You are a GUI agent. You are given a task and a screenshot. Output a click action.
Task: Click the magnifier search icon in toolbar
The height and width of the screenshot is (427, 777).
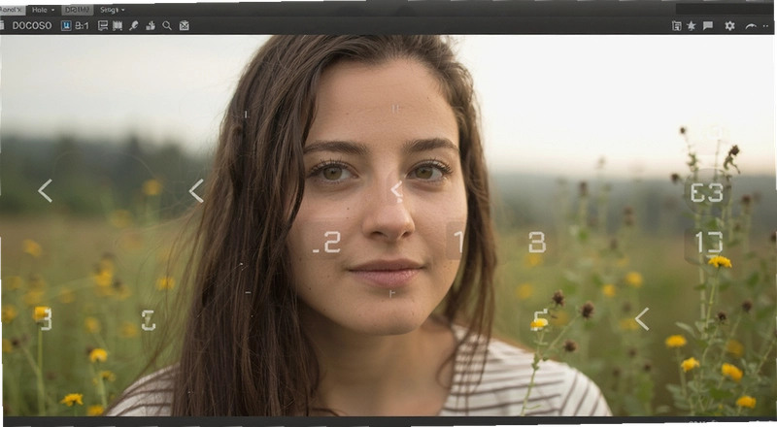(x=167, y=26)
